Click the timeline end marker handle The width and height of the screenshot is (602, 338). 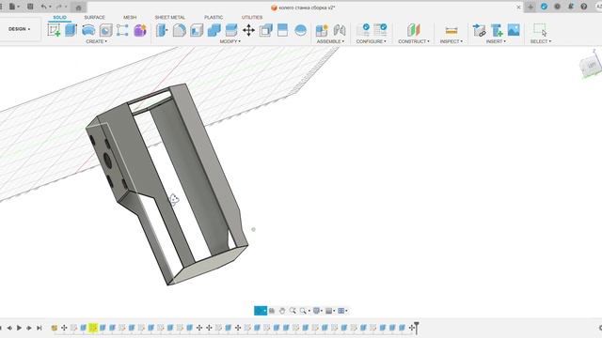pos(416,328)
